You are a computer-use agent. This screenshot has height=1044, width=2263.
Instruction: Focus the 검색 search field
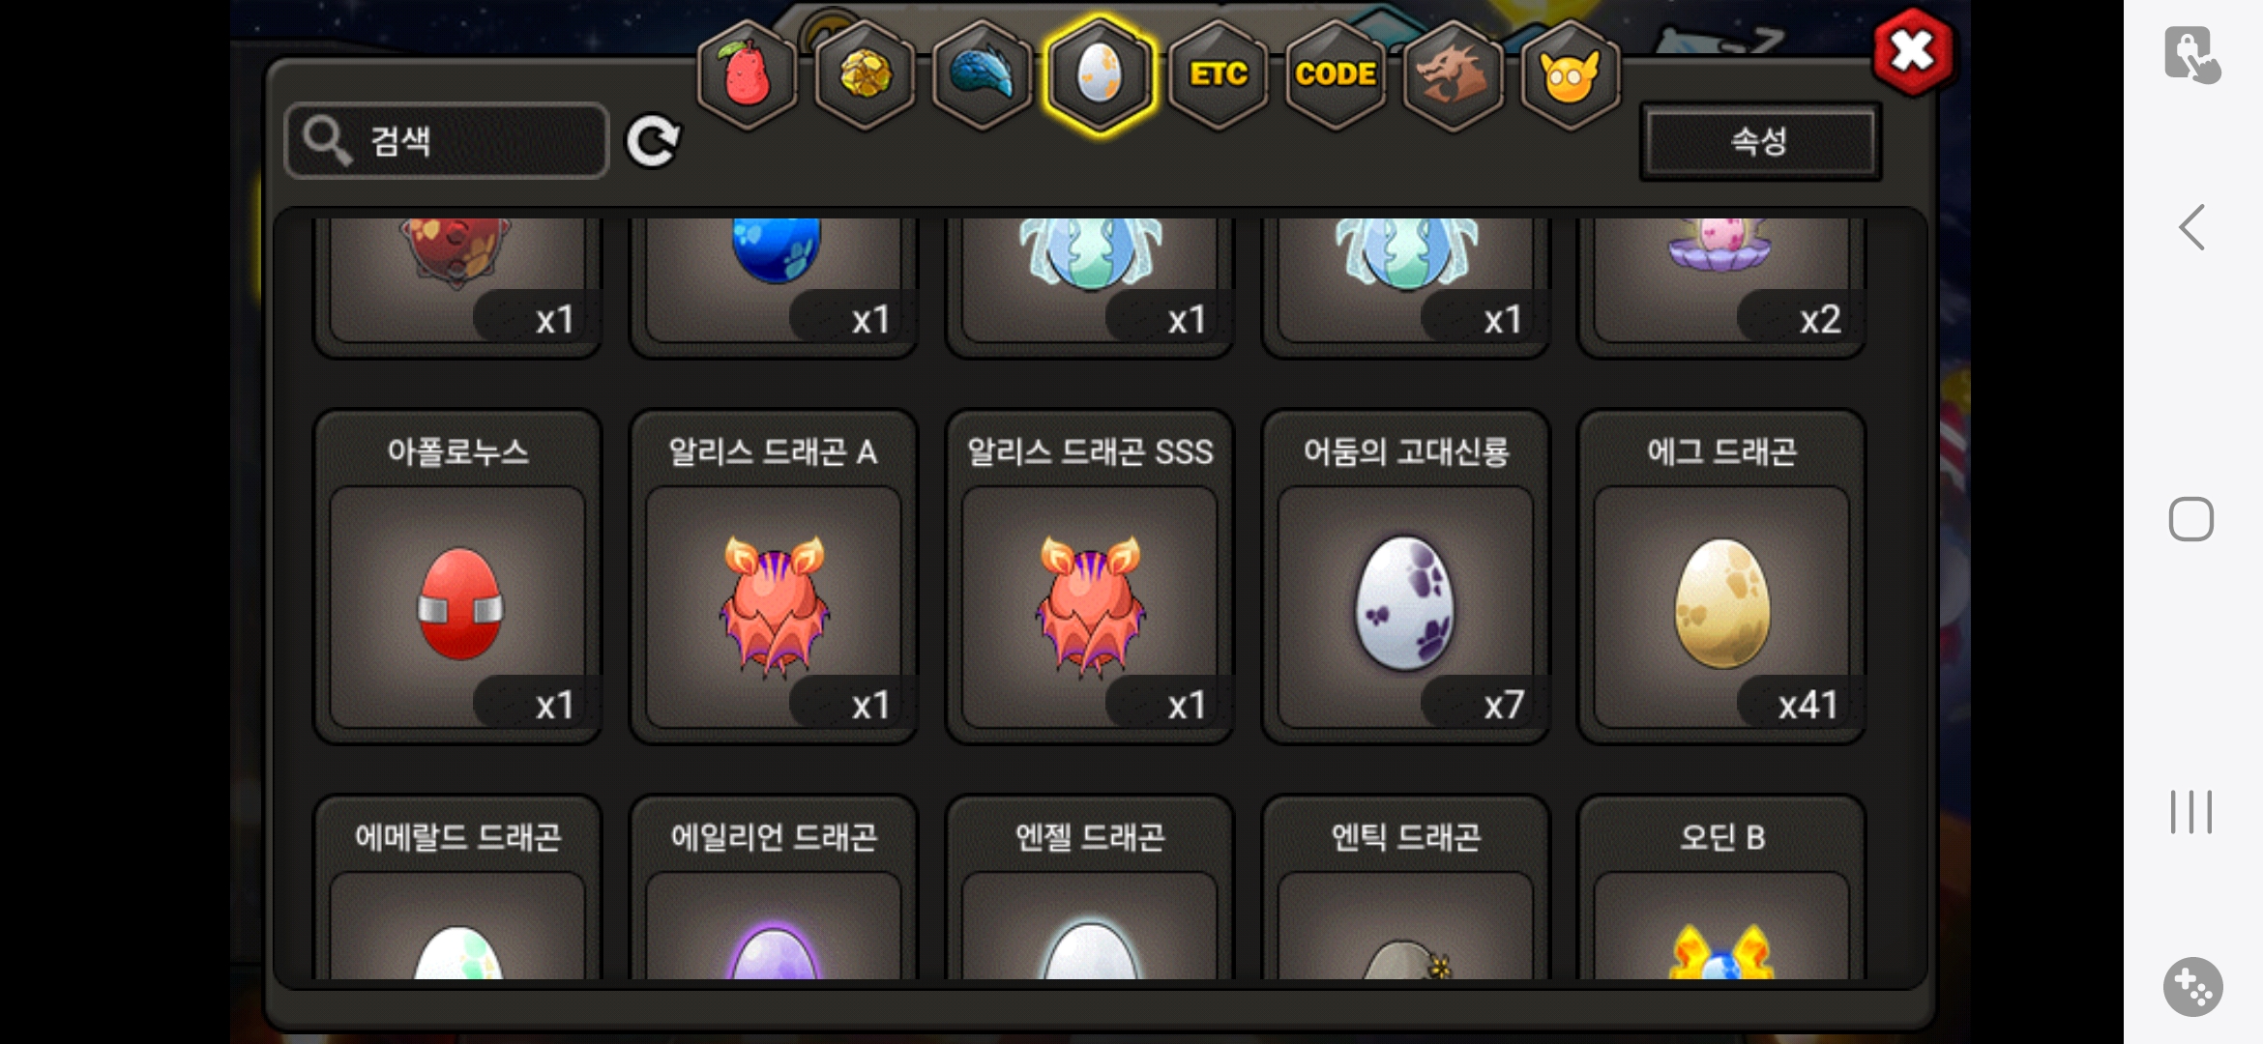(447, 141)
